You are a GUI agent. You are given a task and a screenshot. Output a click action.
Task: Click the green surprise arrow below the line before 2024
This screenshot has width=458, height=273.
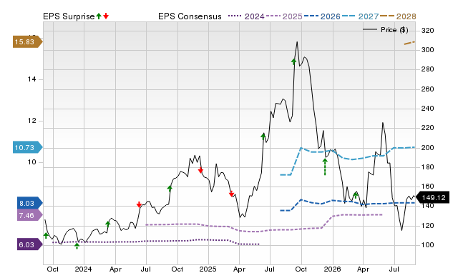[x=77, y=246]
